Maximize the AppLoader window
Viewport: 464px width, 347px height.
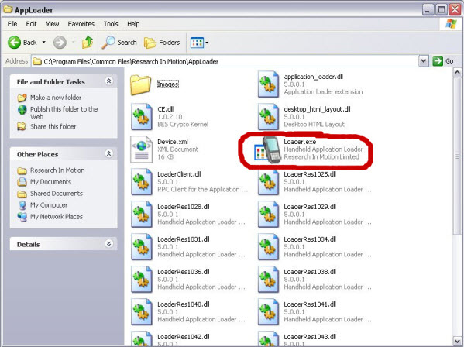pos(441,10)
